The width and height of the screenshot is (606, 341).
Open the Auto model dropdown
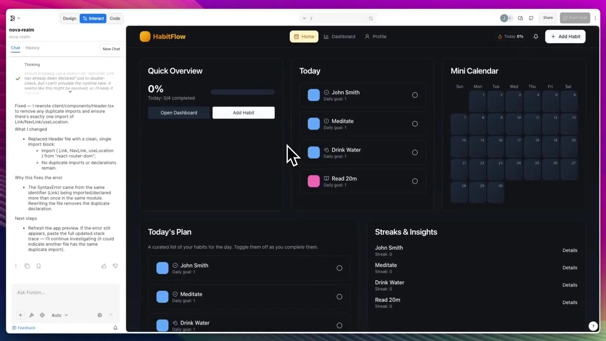60,315
